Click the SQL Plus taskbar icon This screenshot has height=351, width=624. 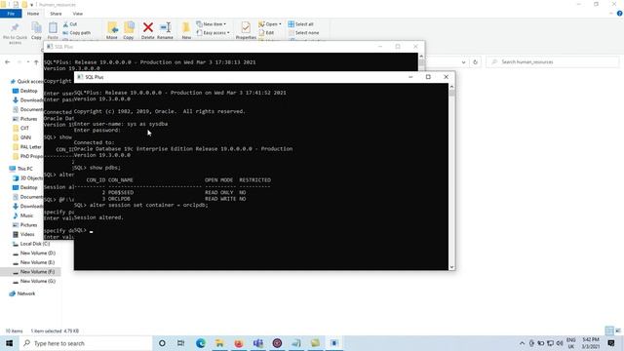point(334,343)
